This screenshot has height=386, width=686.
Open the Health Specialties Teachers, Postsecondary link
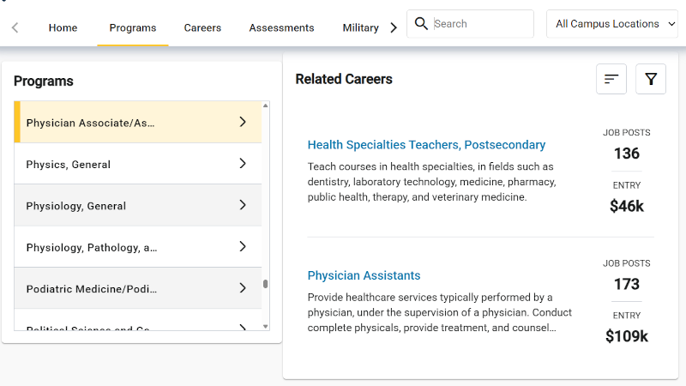pyautogui.click(x=426, y=145)
